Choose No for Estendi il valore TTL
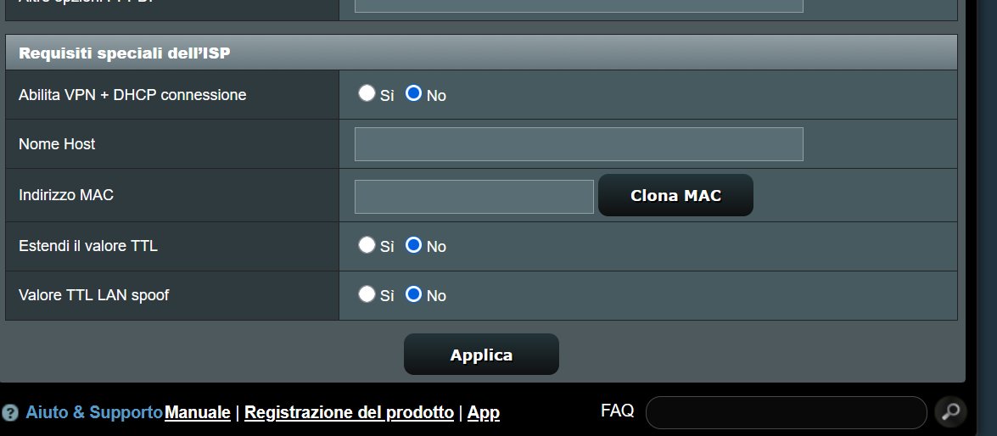Screen dimensions: 997x436 click(x=414, y=245)
